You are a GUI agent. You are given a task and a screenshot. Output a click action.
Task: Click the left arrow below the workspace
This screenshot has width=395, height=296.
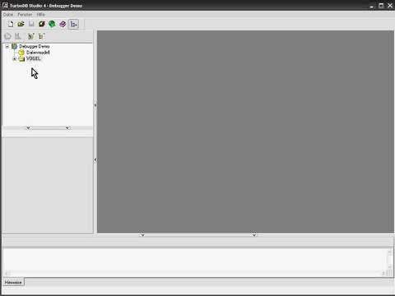(142, 235)
